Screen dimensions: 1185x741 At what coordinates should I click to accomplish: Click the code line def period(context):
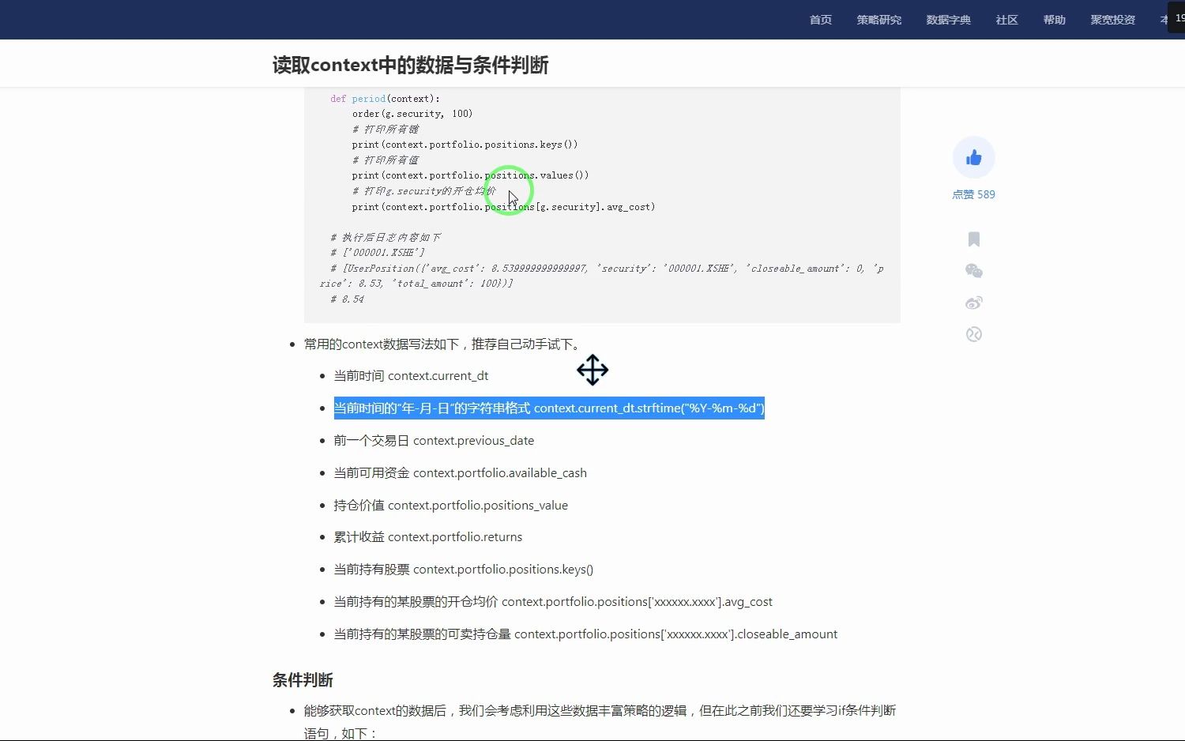(x=385, y=99)
